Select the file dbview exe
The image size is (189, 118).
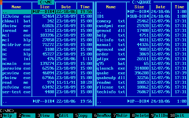pos(47,26)
